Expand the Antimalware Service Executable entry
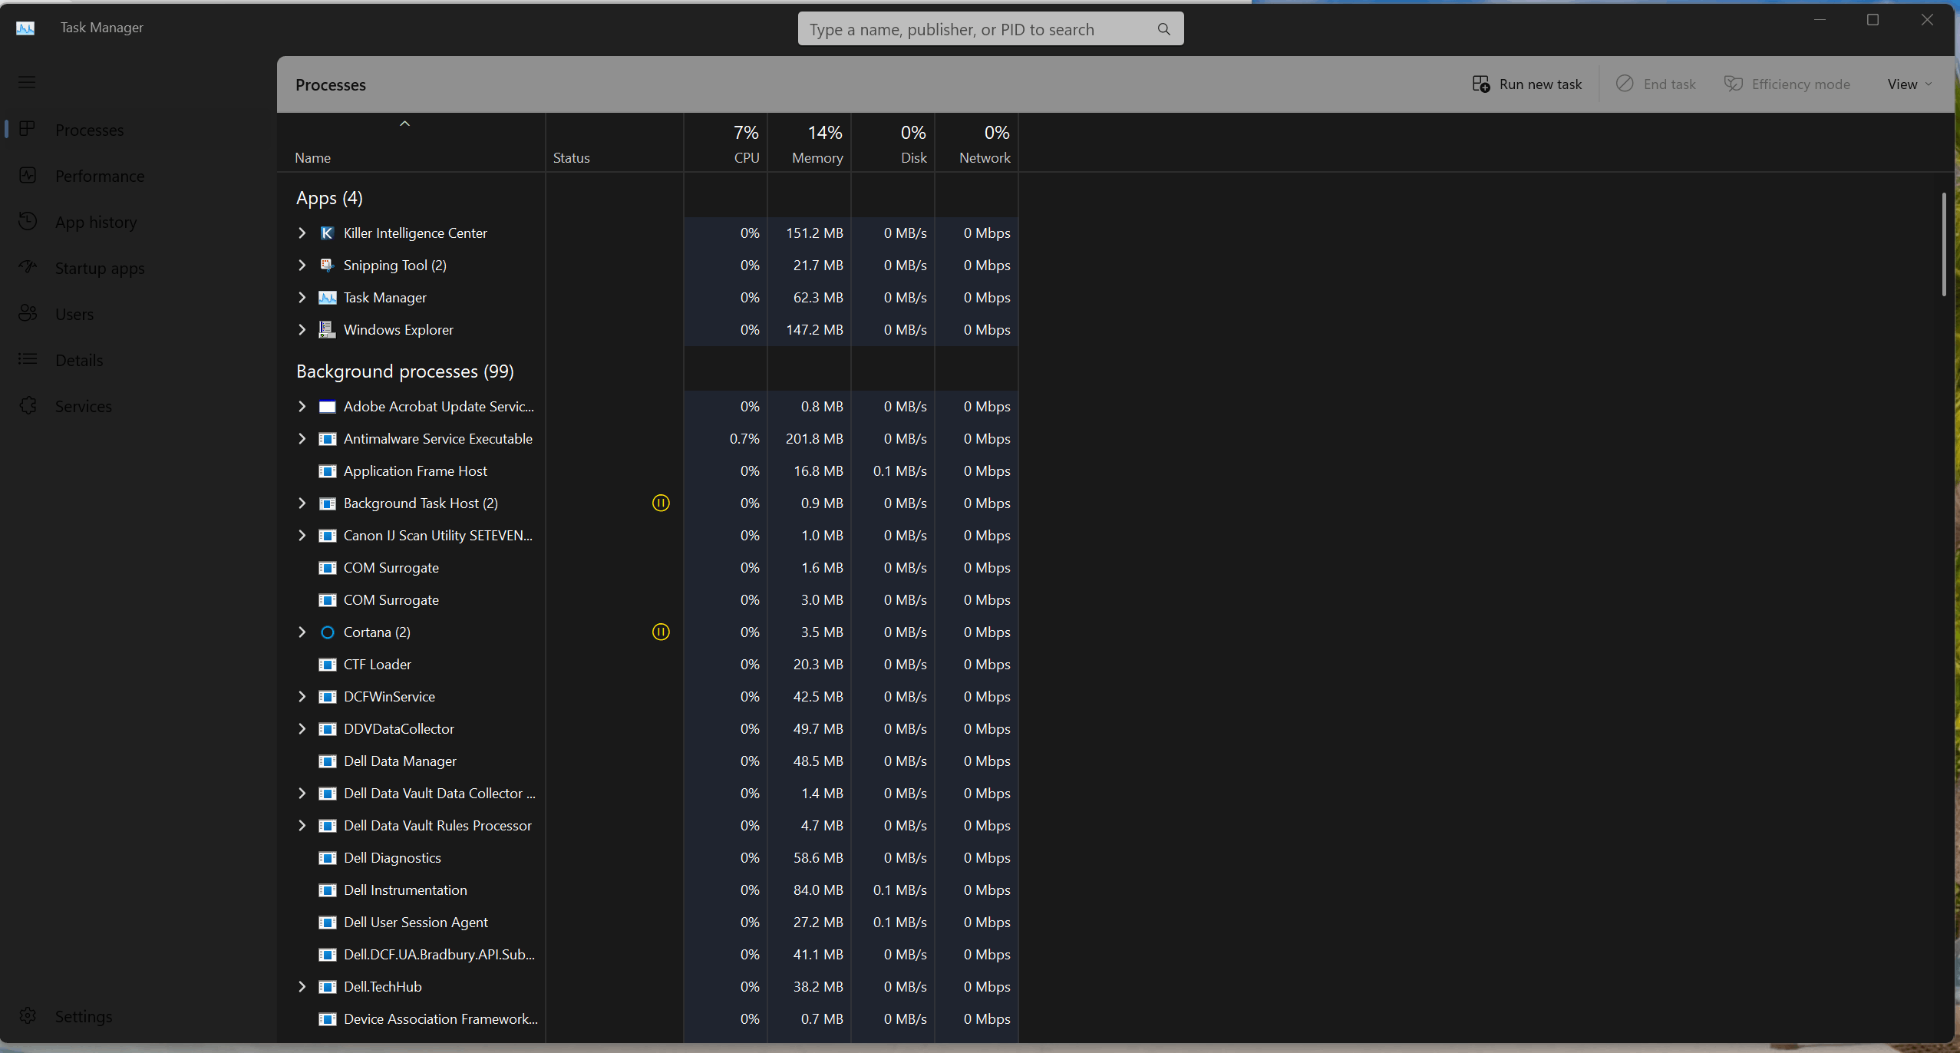Screen dimensions: 1960x1053 (302, 438)
